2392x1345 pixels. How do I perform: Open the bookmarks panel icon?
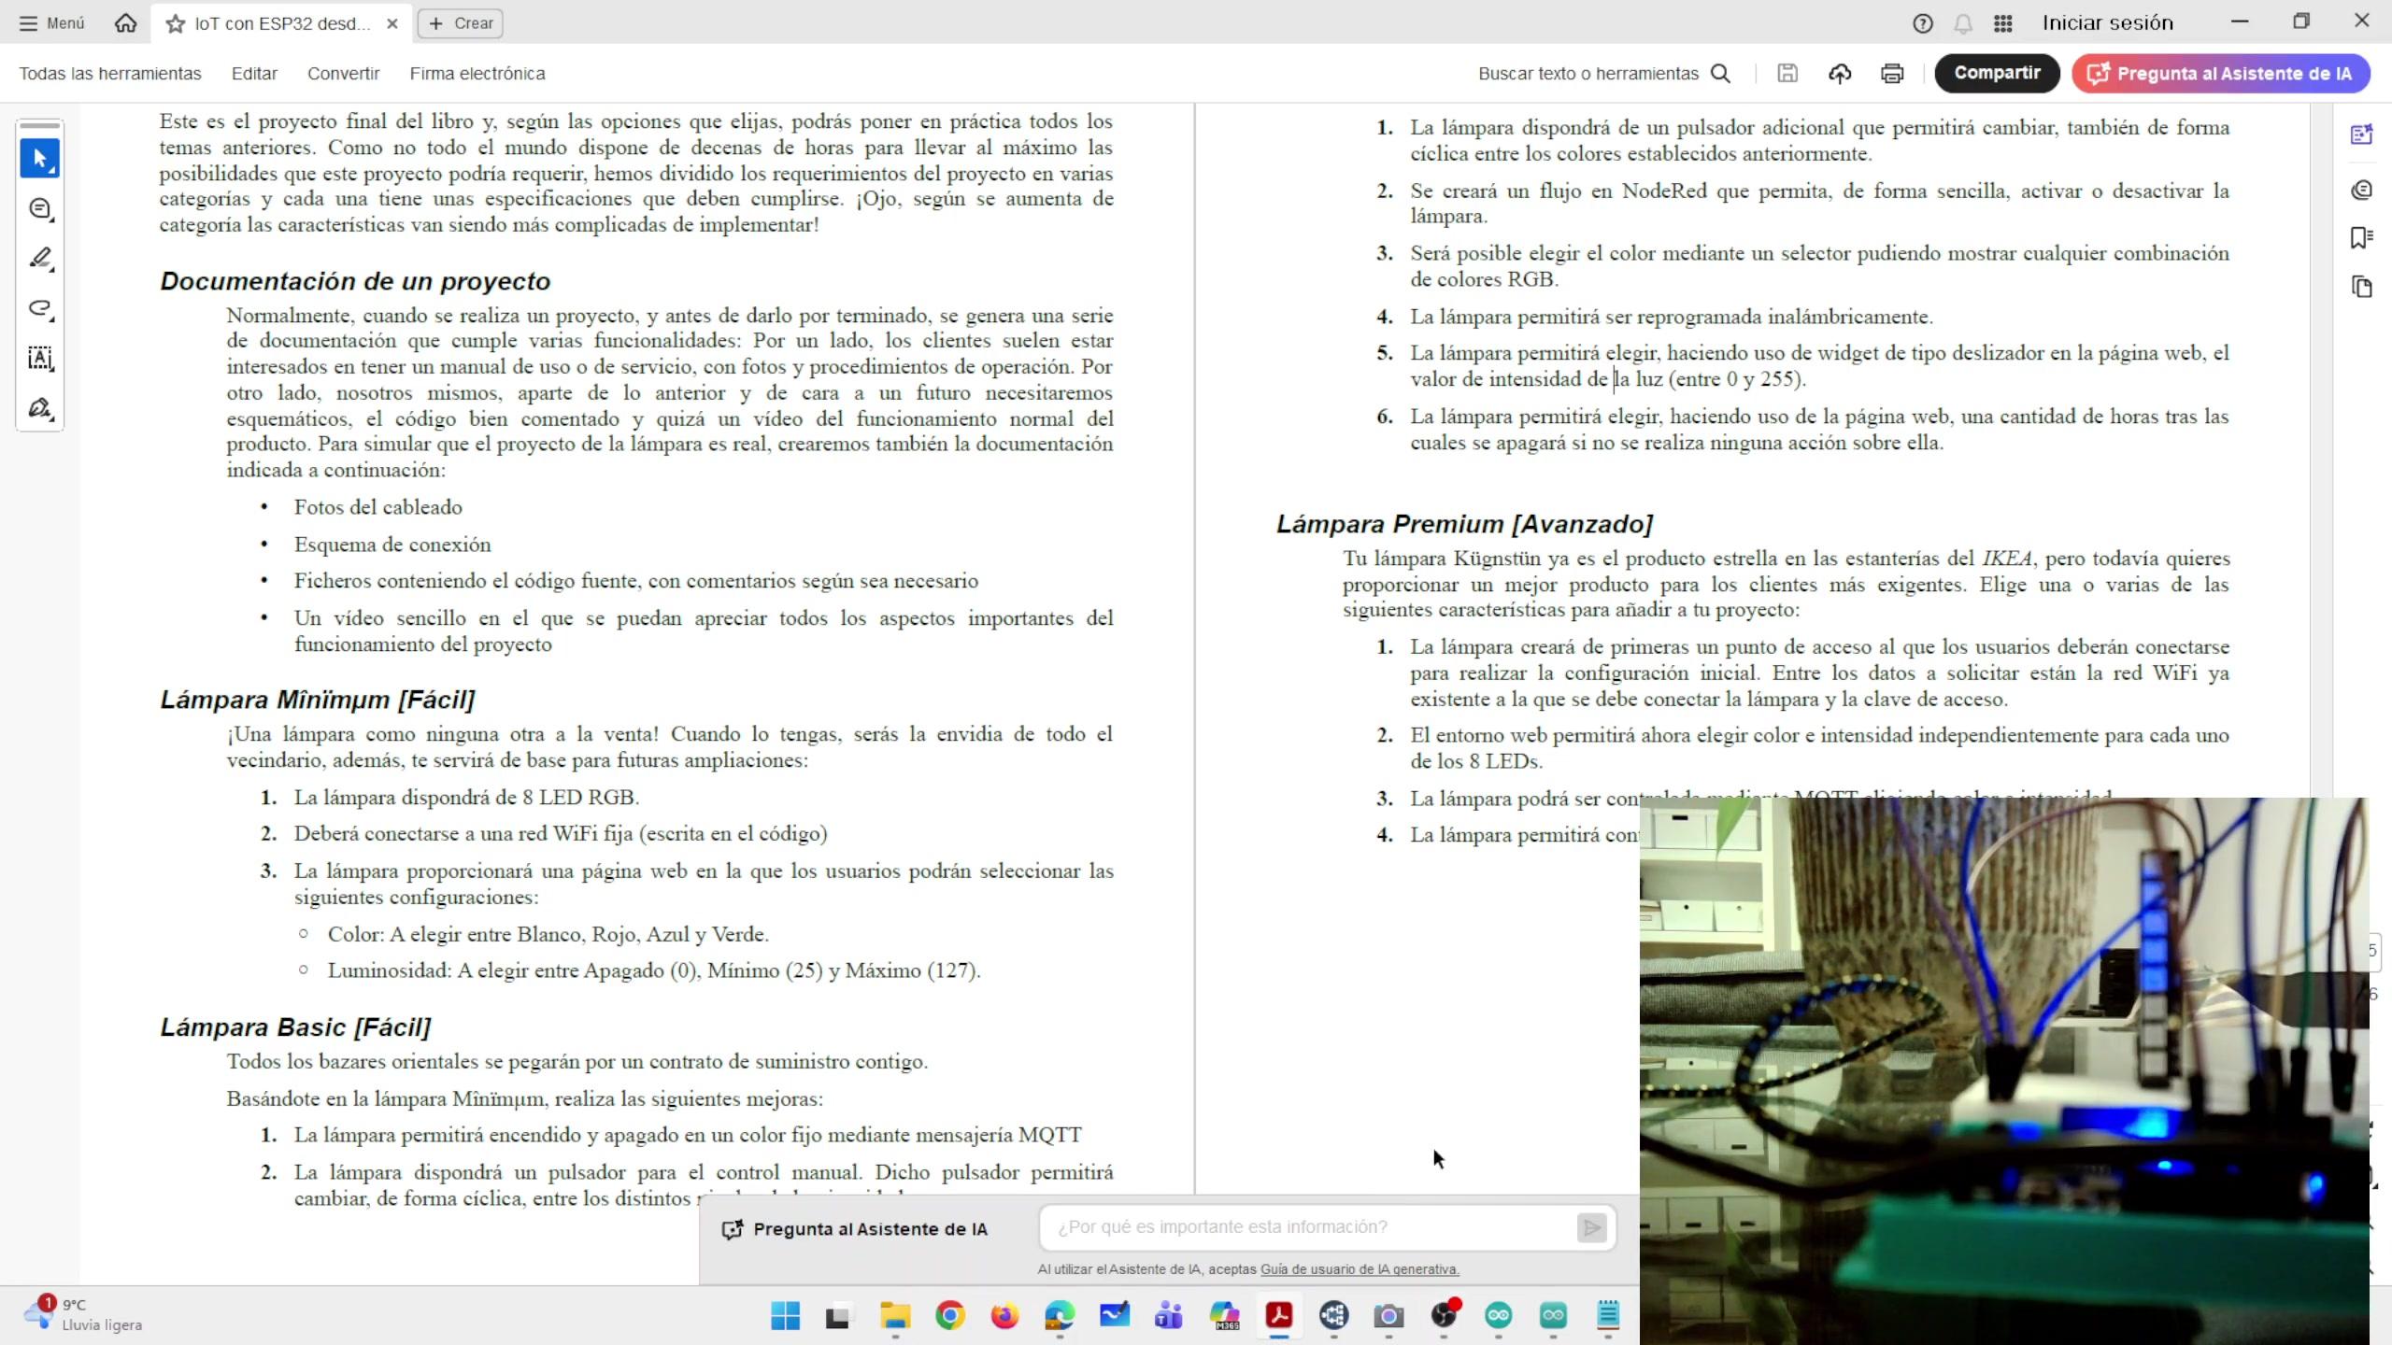(2361, 238)
